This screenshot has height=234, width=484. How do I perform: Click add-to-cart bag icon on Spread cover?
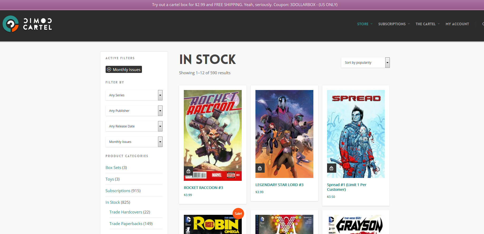coord(331,168)
